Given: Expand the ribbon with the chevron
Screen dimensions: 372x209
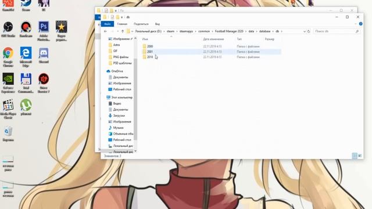Looking at the screenshot, I should click(x=355, y=24).
